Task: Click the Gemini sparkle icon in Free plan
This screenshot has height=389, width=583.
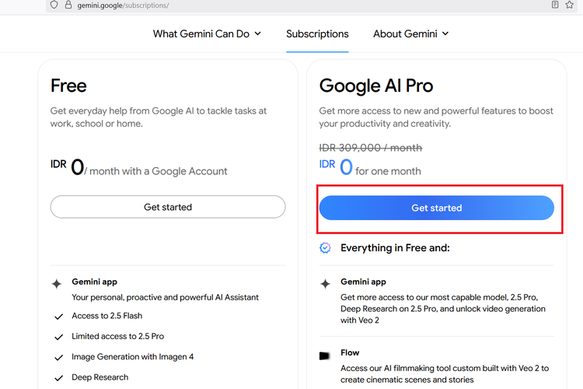Action: [x=57, y=284]
